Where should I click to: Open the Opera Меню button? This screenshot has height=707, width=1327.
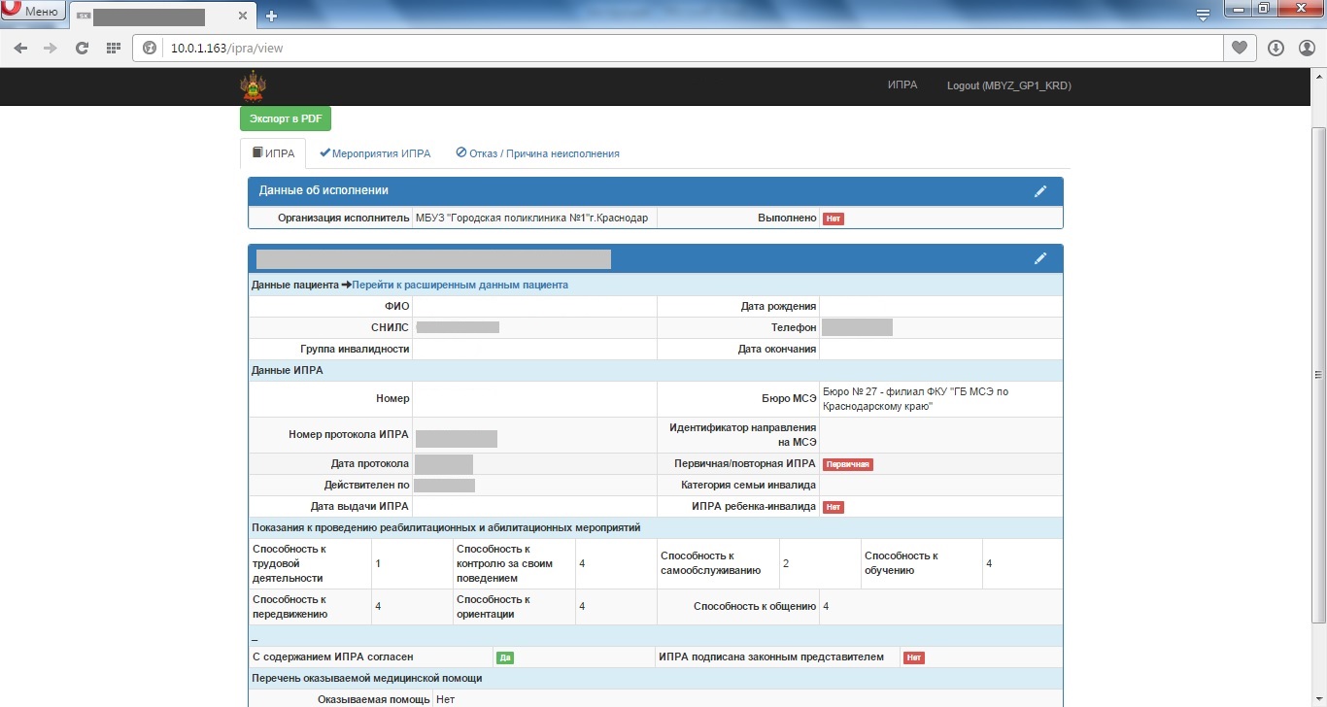coord(33,12)
